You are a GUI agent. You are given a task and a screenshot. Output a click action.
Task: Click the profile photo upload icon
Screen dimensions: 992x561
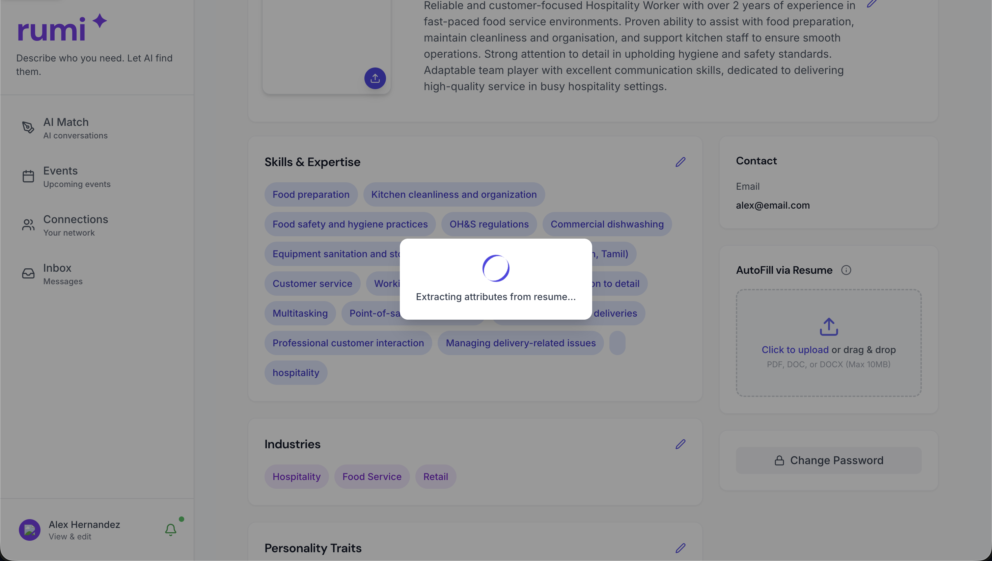[x=375, y=78]
